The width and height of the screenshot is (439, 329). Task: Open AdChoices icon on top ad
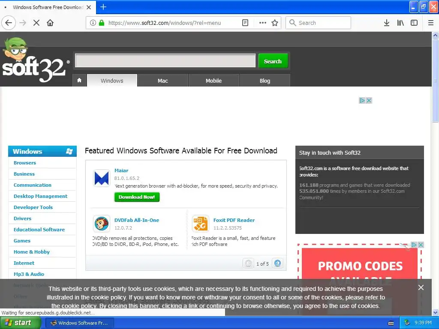[362, 100]
